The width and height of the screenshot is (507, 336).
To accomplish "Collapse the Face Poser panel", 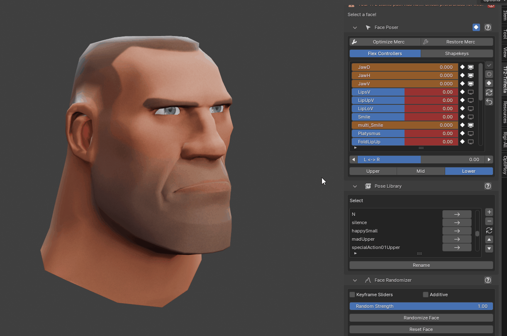I will click(355, 27).
